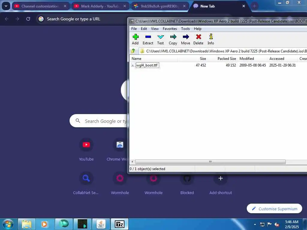
Task: Open the Blocked shortcut tile
Action: pyautogui.click(x=187, y=183)
